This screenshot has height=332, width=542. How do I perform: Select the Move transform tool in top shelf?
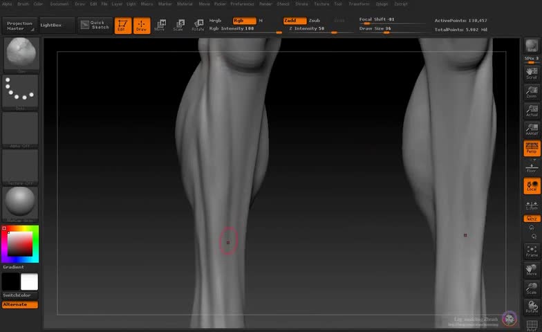(160, 25)
